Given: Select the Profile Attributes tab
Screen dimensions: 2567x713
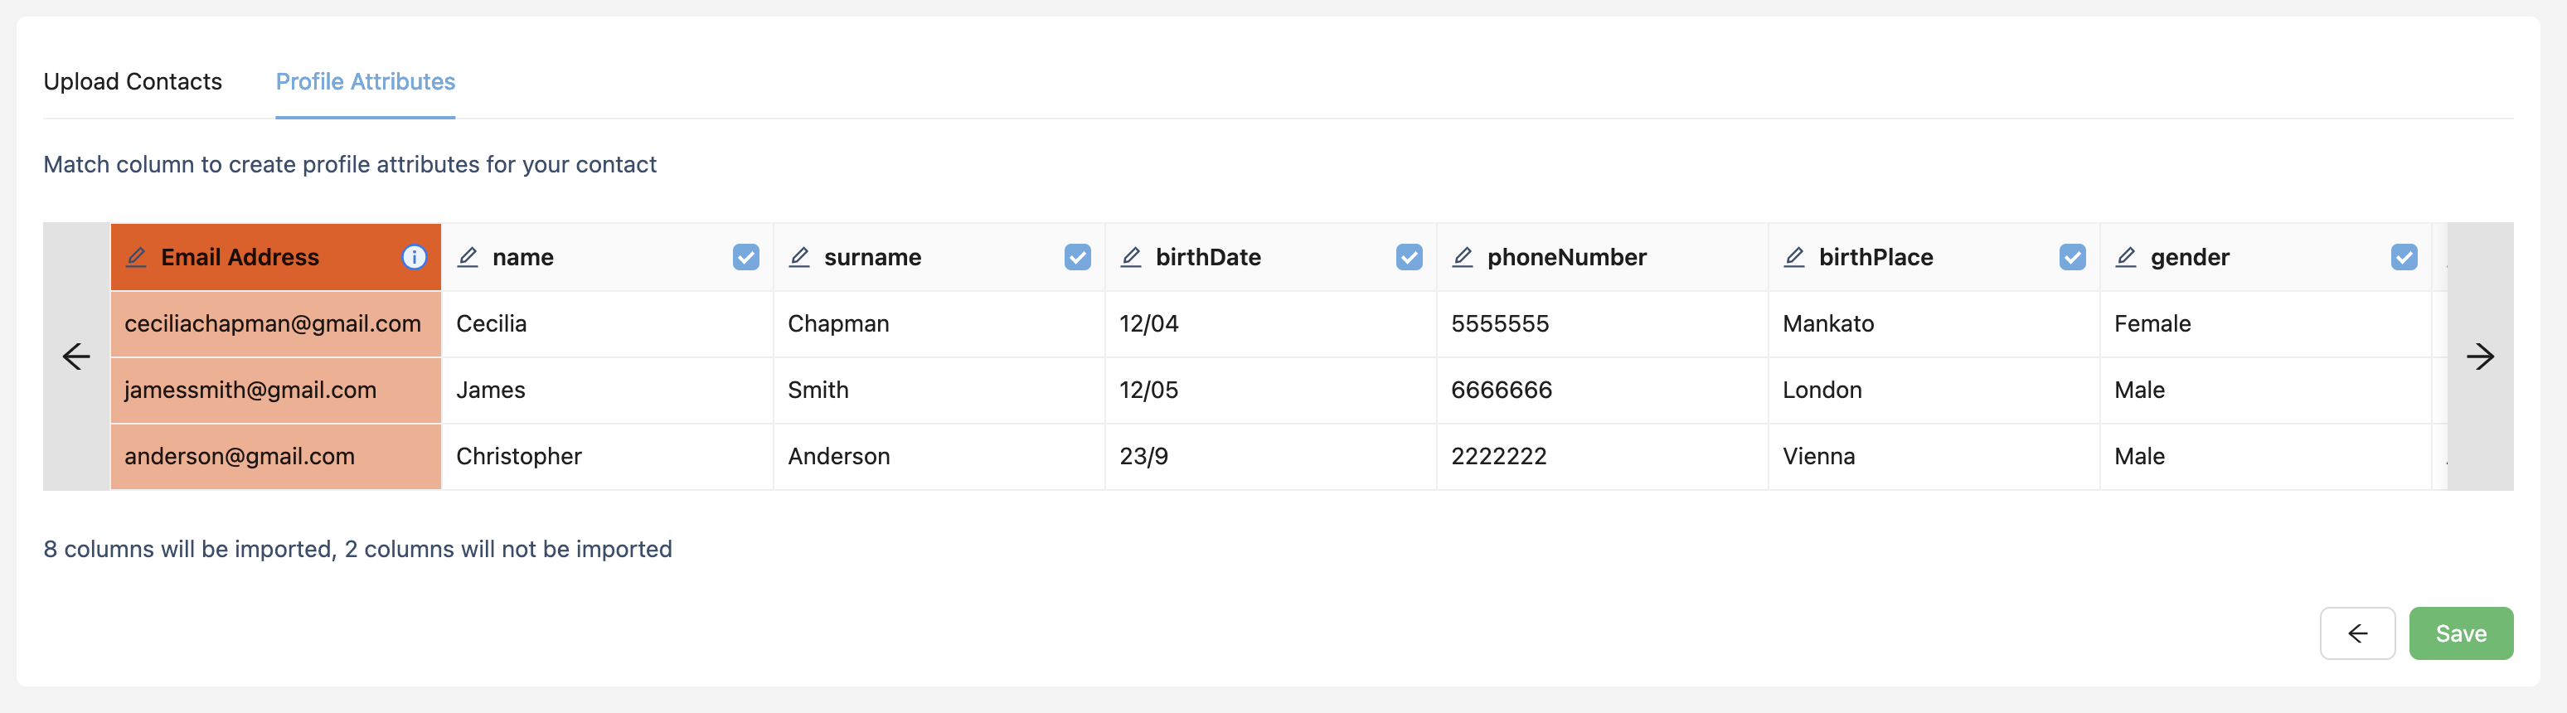Looking at the screenshot, I should [365, 81].
